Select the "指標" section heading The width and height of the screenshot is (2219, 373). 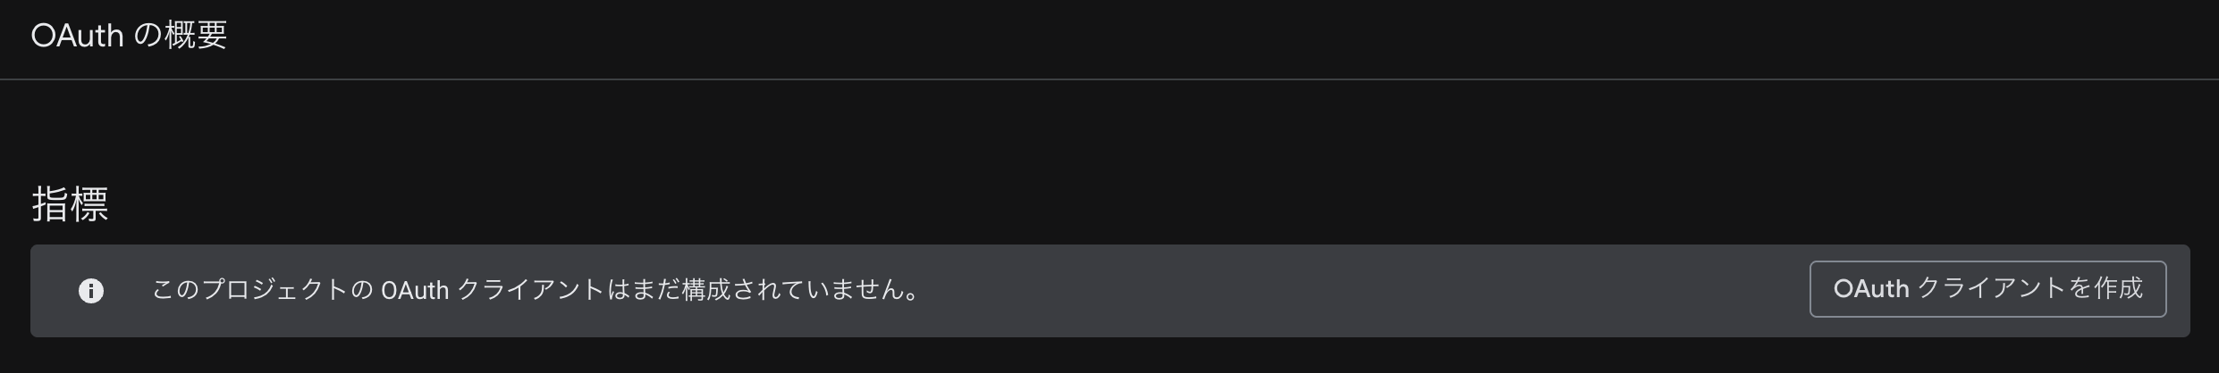point(71,204)
